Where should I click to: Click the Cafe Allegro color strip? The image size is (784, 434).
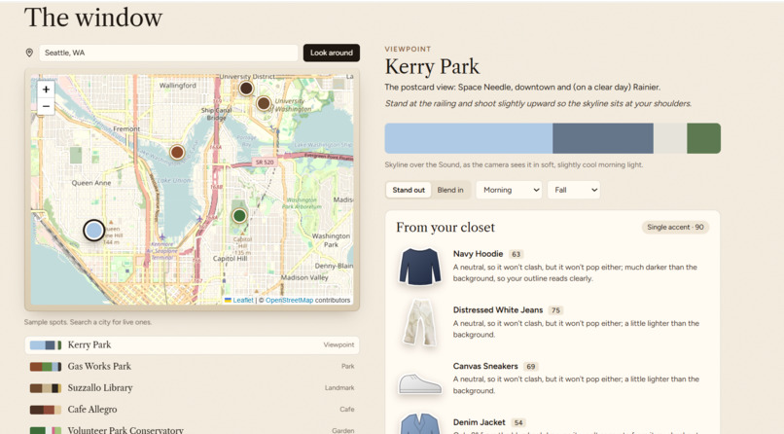[46, 410]
